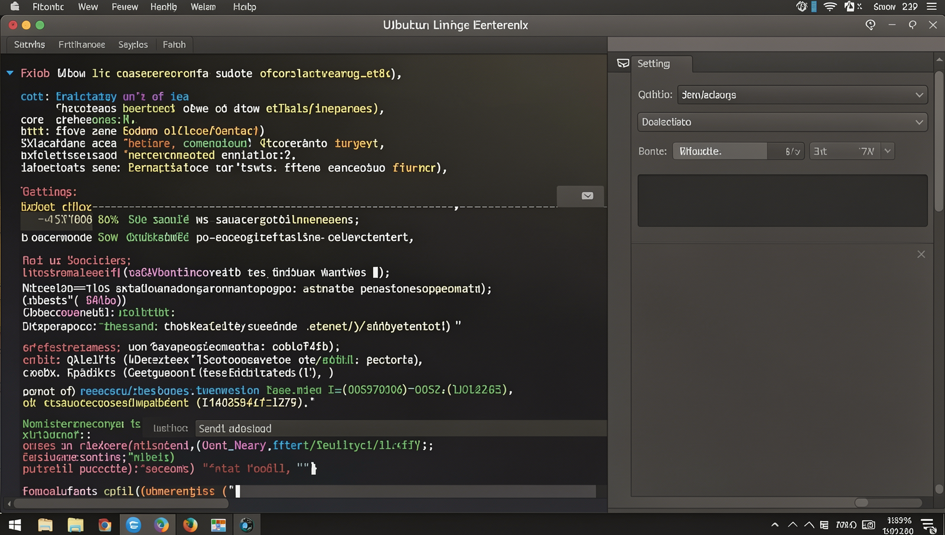Click the IVRO language indicator in tray
The height and width of the screenshot is (535, 945).
coord(846,525)
